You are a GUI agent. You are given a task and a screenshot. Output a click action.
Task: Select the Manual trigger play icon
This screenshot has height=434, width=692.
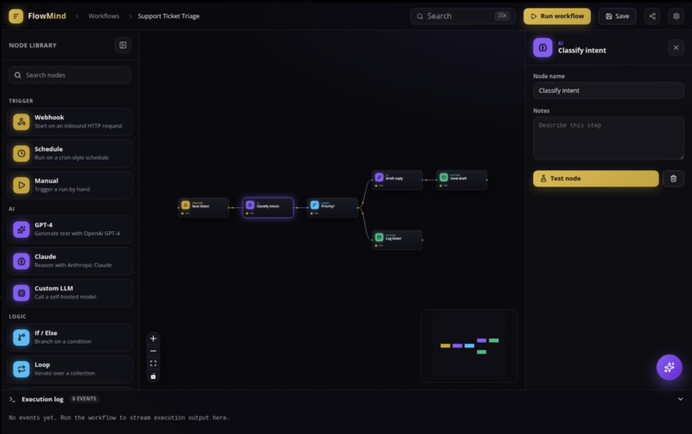pyautogui.click(x=21, y=185)
